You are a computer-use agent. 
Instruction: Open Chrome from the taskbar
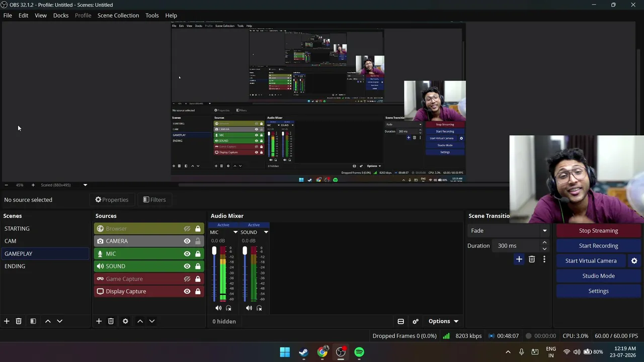coord(322,352)
